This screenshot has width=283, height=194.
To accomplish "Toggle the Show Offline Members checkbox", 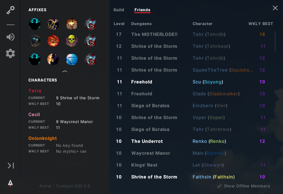I will (x=219, y=186).
